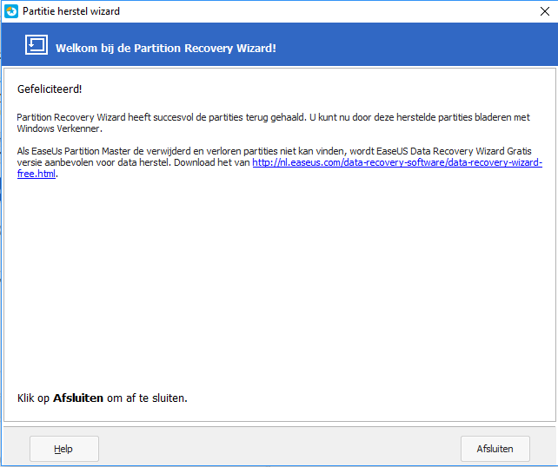This screenshot has width=558, height=467.
Task: Click the 'Welkom bij de Partition Recovery Wizard!' heading
Action: click(165, 47)
